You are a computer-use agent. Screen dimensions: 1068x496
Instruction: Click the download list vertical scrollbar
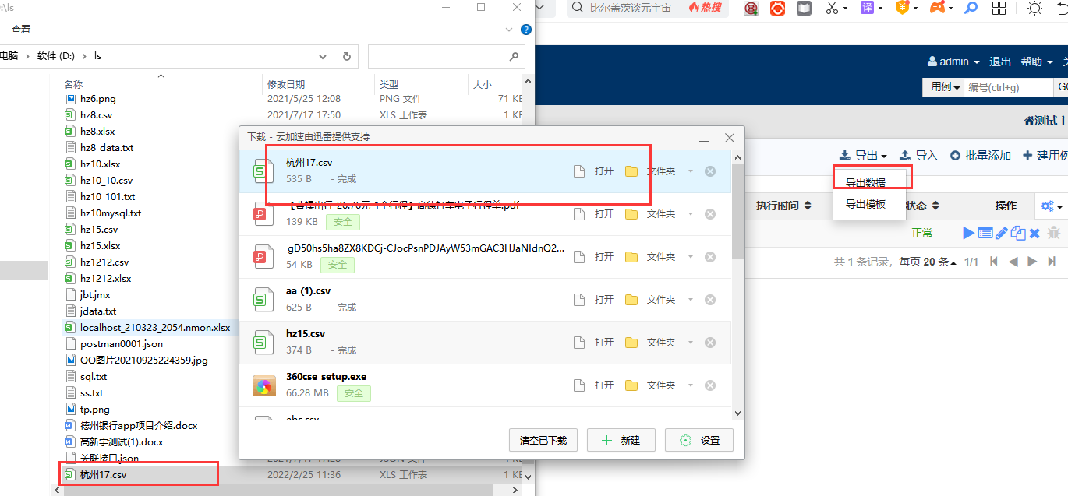tap(737, 210)
